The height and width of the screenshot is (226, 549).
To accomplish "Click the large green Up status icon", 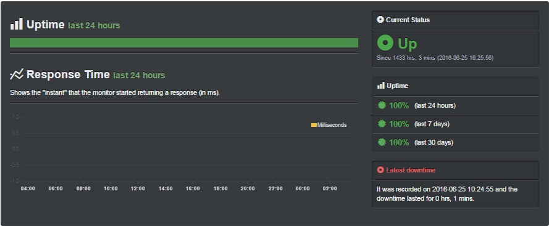I will 385,43.
